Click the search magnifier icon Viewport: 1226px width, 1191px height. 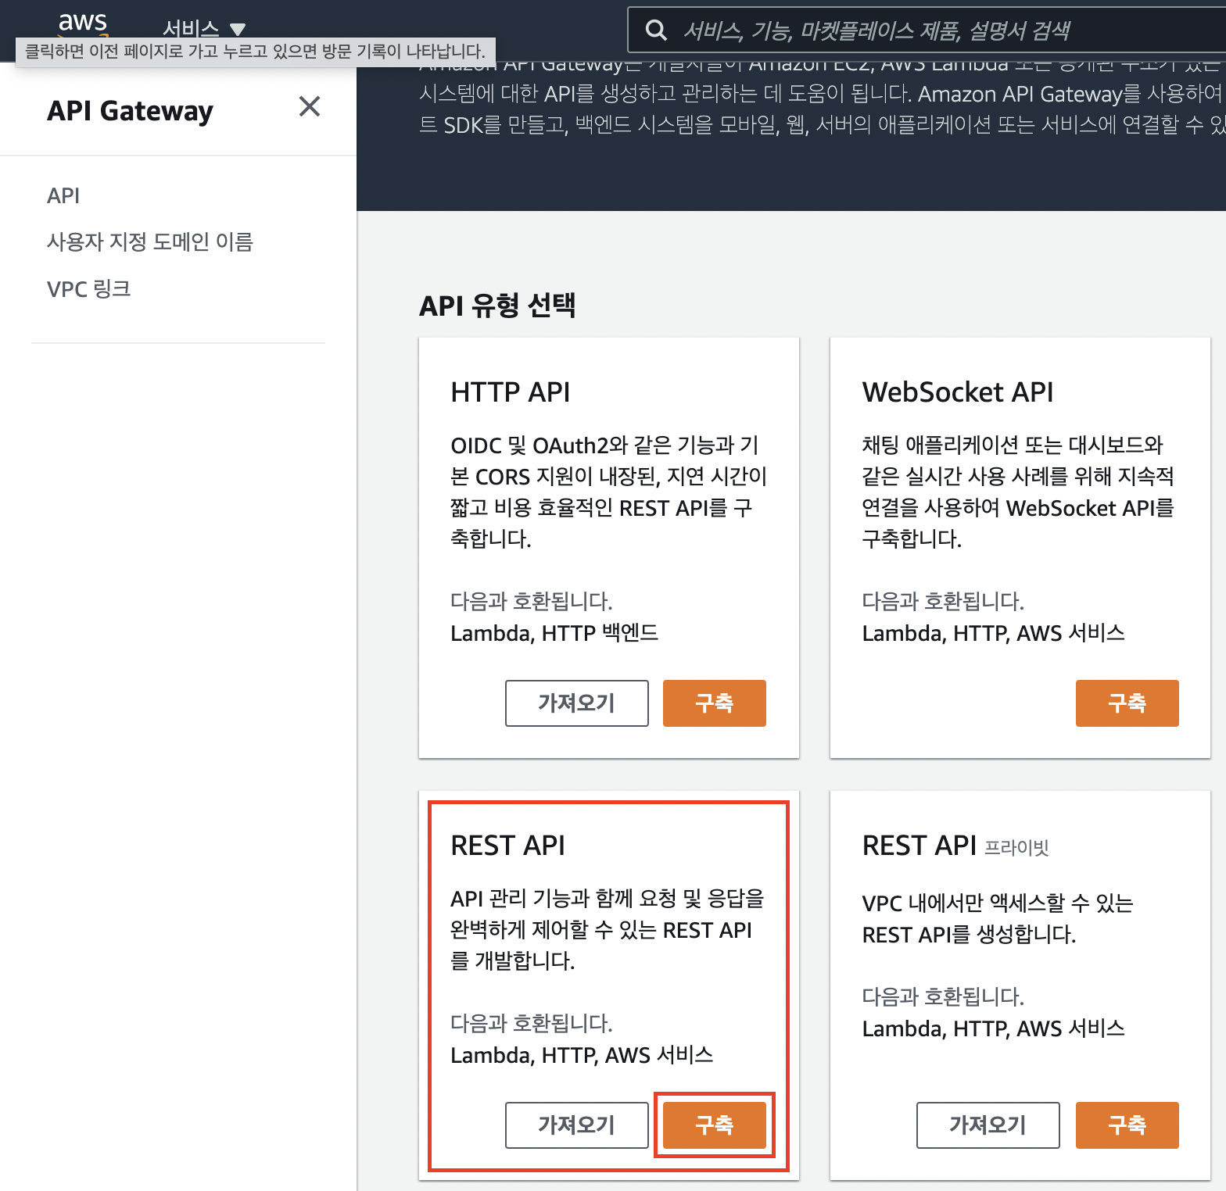[656, 30]
